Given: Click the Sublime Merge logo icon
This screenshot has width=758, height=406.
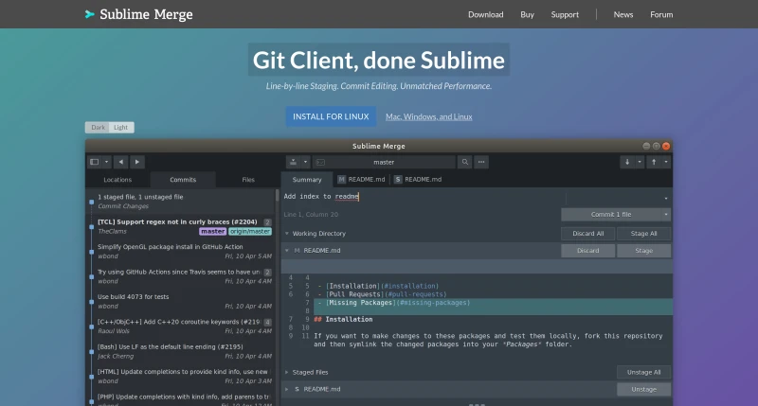Looking at the screenshot, I should click(89, 14).
